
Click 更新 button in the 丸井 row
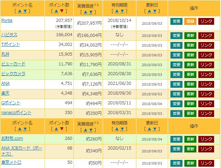pyautogui.click(x=190, y=55)
